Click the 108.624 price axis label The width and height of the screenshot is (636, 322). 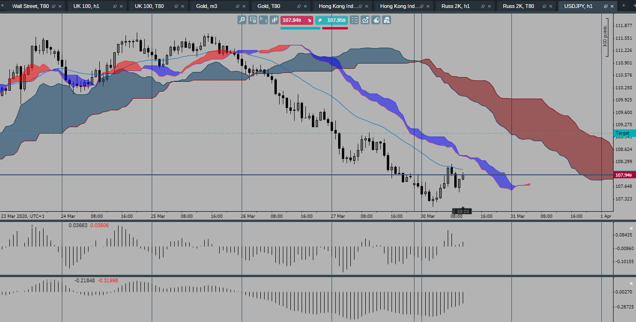pos(624,150)
